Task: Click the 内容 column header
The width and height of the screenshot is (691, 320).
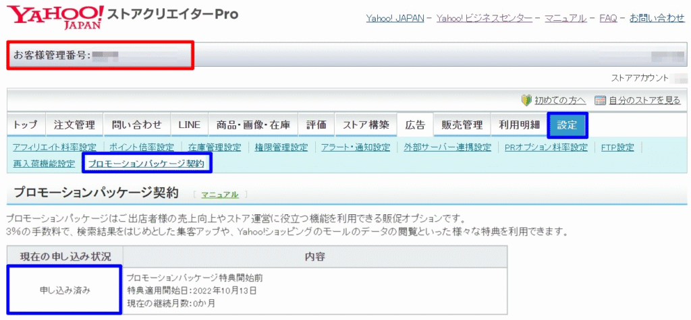Action: tap(315, 256)
